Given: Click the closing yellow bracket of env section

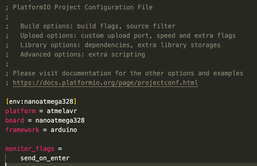Looking at the screenshot, I should [x=75, y=102].
